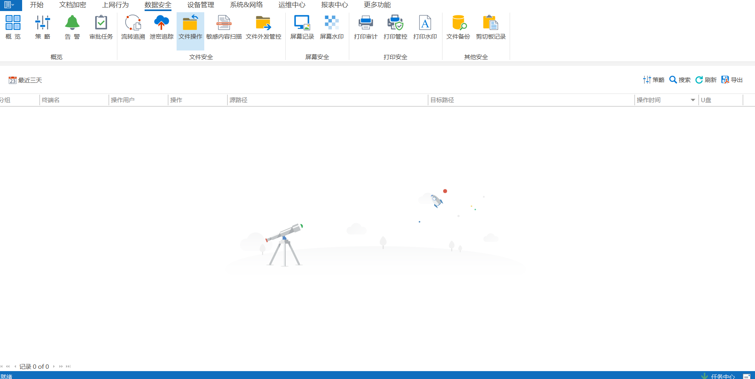Image resolution: width=755 pixels, height=379 pixels.
Task: Switch to the 运维中心 ribbon tab
Action: click(x=292, y=5)
